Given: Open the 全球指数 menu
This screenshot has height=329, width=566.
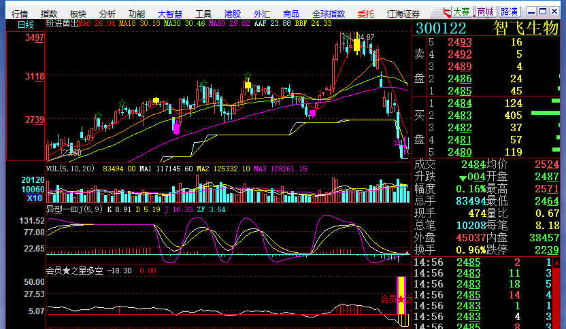Looking at the screenshot, I should (329, 14).
